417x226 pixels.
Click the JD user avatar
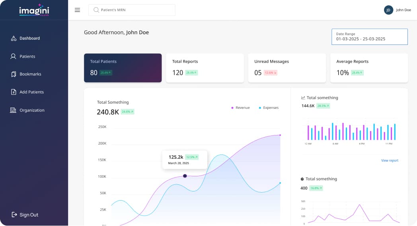pos(388,10)
